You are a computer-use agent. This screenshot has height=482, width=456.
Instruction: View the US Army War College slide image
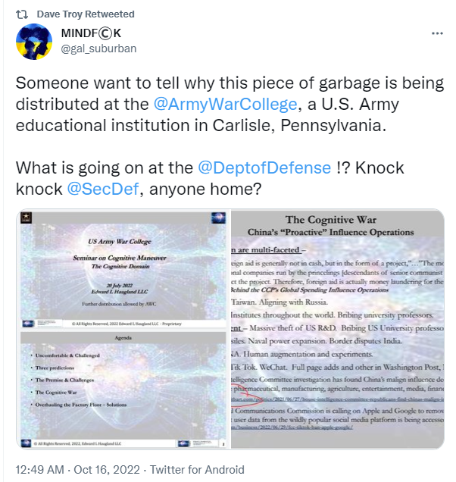(123, 270)
